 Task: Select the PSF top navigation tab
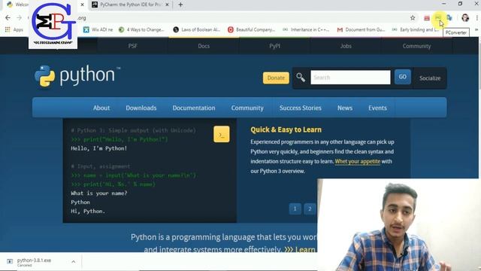tap(132, 46)
